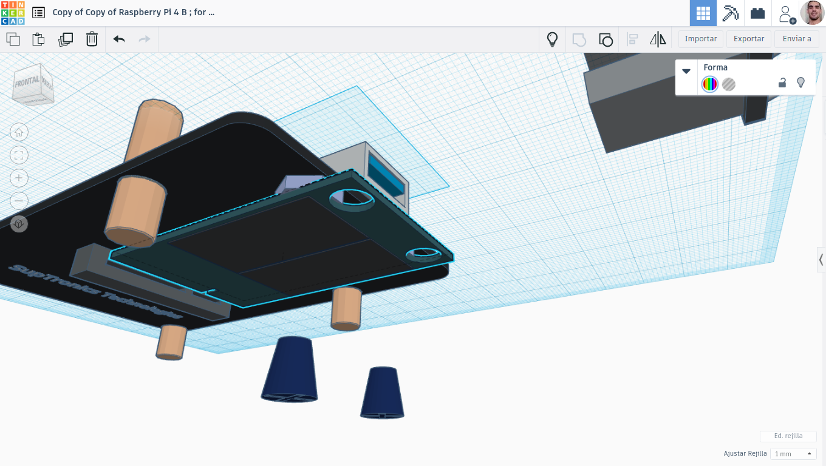Click the Group shapes icon

pyautogui.click(x=579, y=39)
